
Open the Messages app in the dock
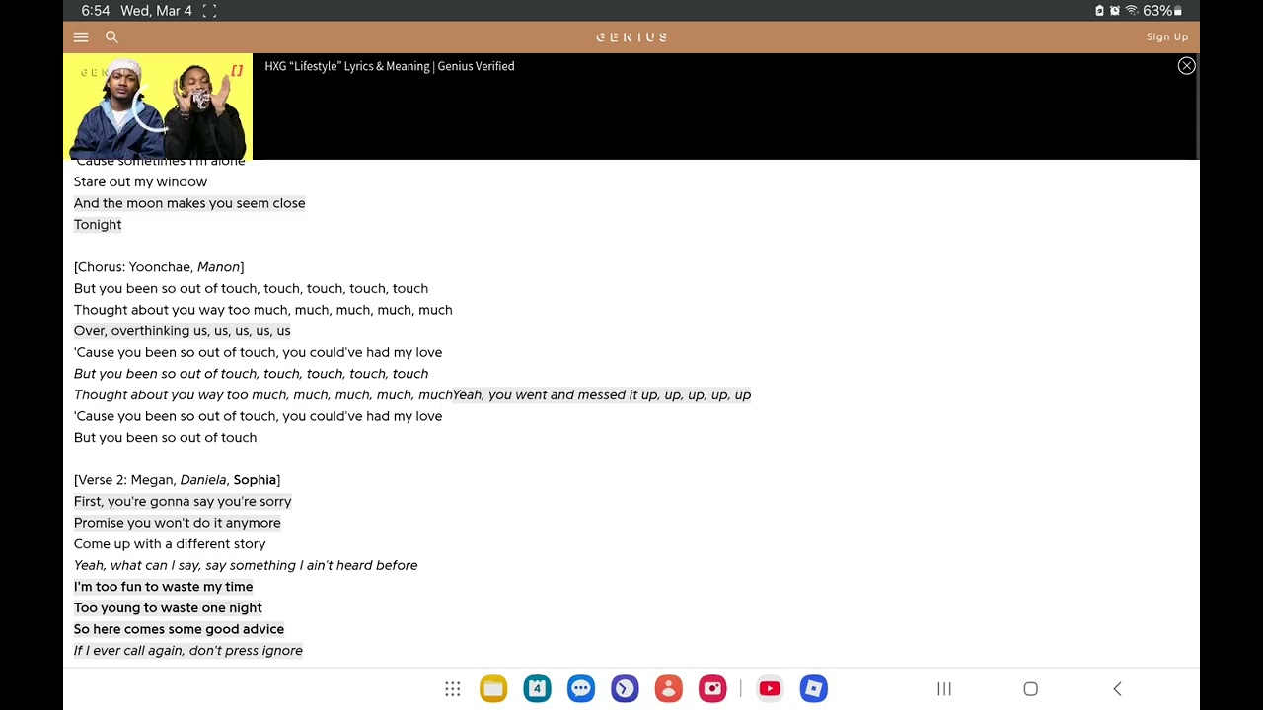point(581,689)
